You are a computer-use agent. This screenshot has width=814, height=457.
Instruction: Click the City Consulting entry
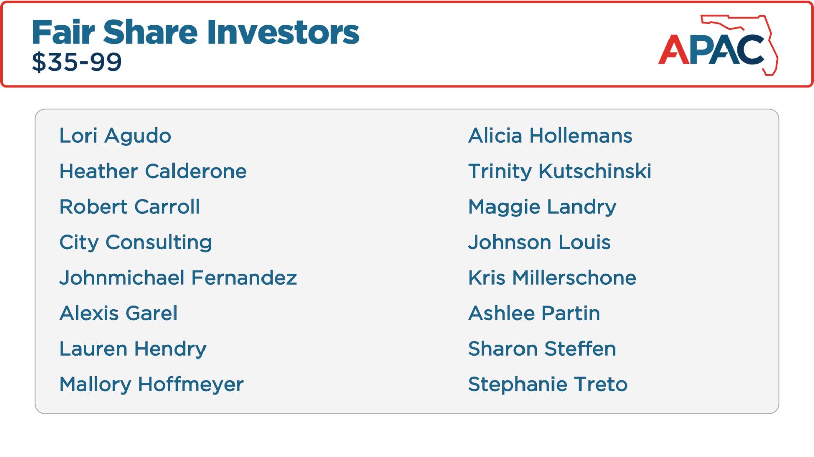tap(136, 243)
